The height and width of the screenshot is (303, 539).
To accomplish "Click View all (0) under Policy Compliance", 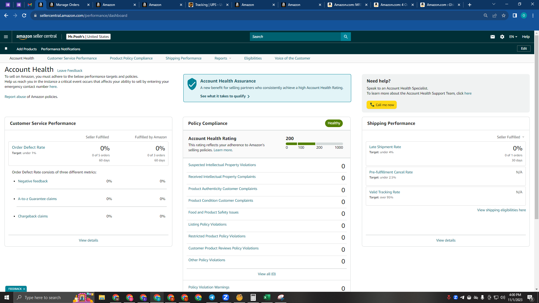I will tap(267, 274).
